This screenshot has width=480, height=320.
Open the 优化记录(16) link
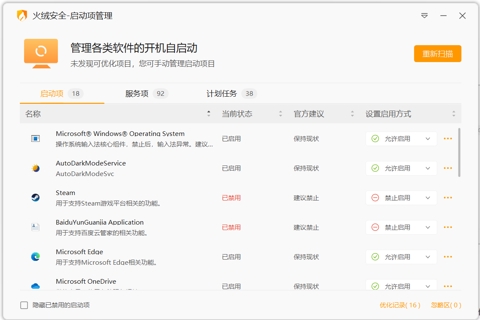pos(400,305)
